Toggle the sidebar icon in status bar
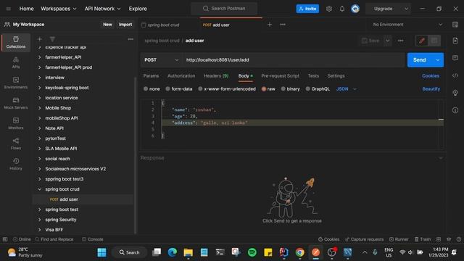Screen dimensions: 464x261 pyautogui.click(x=5, y=239)
